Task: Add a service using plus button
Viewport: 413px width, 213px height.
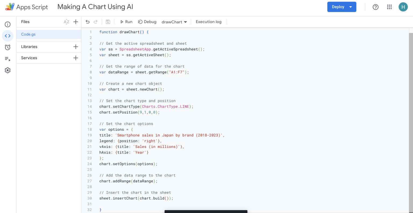Action: 76,58
